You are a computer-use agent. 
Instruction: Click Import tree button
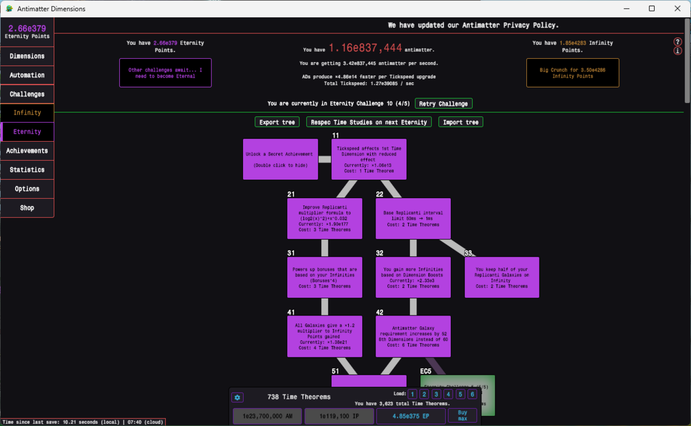[461, 122]
